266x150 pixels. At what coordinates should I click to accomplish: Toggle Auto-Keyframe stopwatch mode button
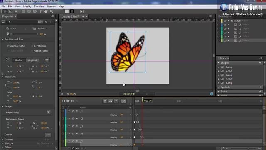tap(105, 101)
